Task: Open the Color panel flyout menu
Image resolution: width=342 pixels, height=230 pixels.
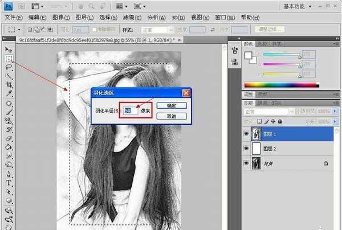Action: click(336, 44)
